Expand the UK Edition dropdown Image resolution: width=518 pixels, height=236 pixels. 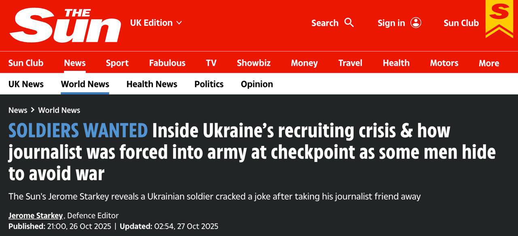(x=151, y=23)
